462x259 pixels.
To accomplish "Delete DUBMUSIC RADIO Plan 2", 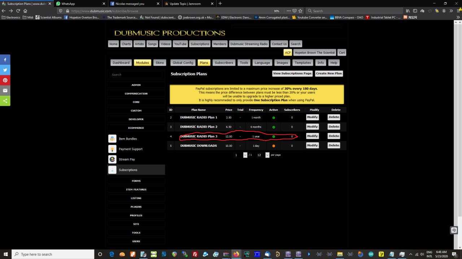I will [334, 127].
